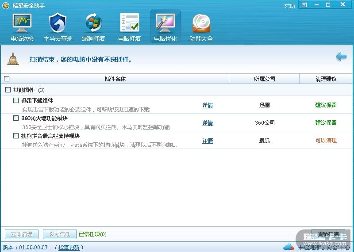Maximize the Rising window

click(328, 5)
